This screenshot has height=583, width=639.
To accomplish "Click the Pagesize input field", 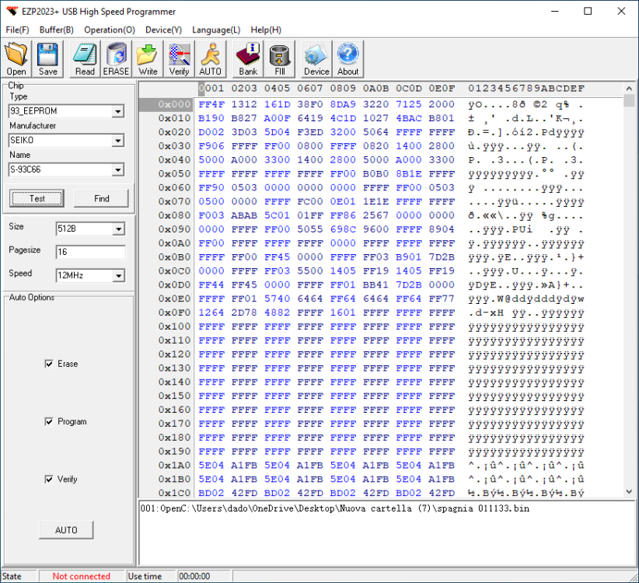I will [90, 252].
